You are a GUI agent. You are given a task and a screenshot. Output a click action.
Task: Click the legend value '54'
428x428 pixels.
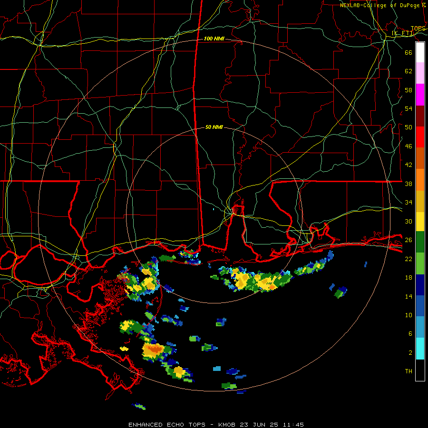pos(409,108)
